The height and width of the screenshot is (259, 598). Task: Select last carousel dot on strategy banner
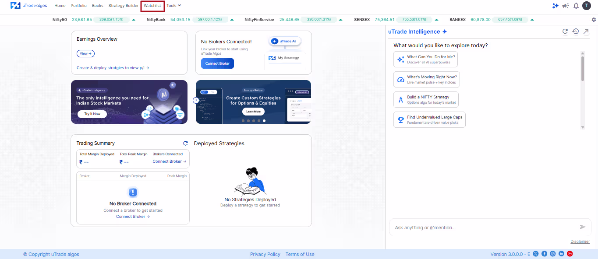coord(264,120)
